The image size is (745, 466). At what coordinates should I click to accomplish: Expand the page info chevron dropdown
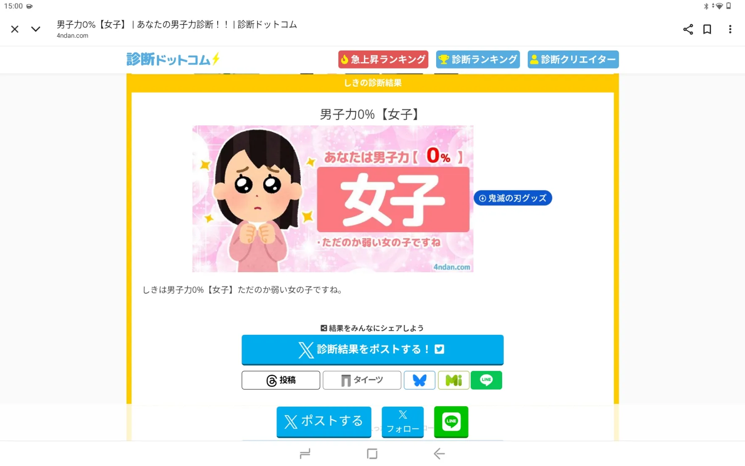[x=36, y=29]
